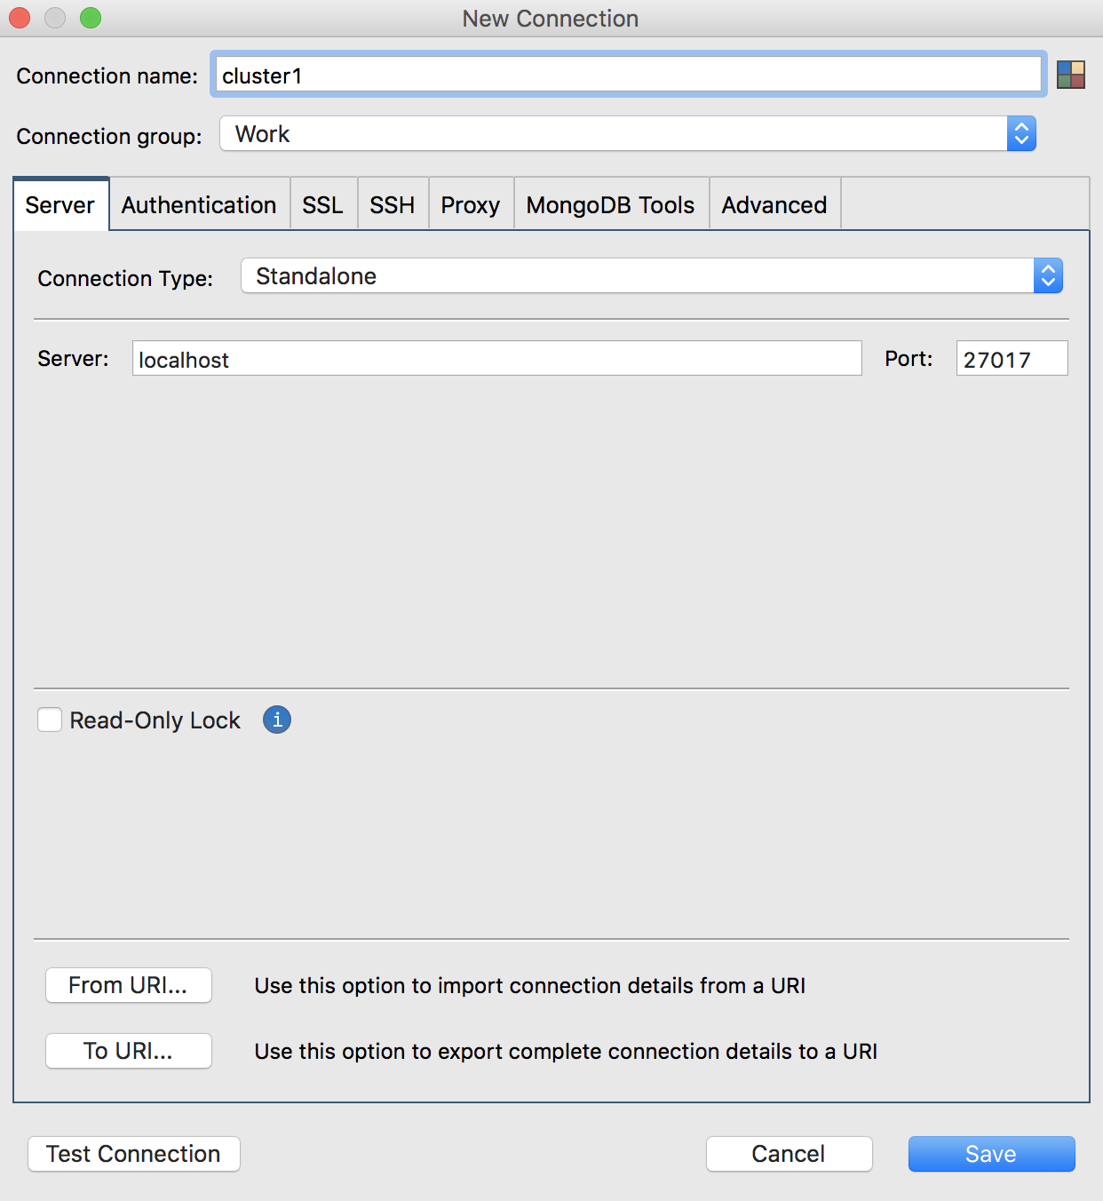Go to the Proxy tab
Screen dimensions: 1103x1201
(471, 205)
